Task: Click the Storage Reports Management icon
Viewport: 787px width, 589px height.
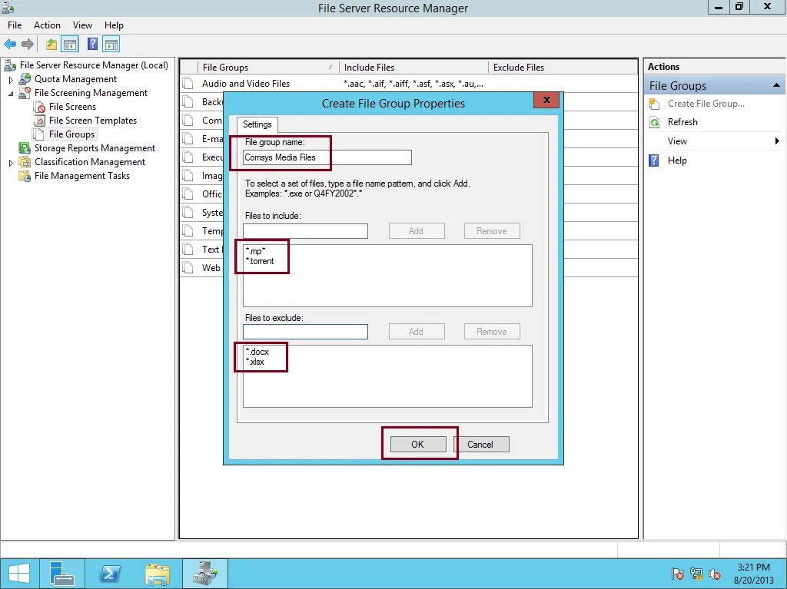Action: 25,148
